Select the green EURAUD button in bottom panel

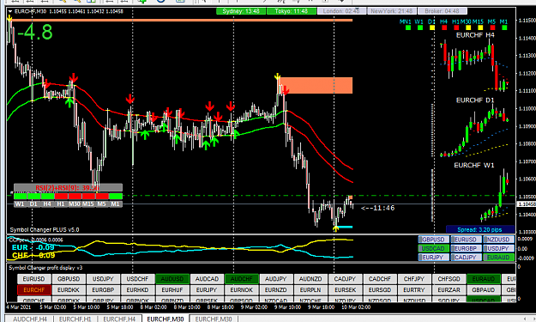point(484,279)
